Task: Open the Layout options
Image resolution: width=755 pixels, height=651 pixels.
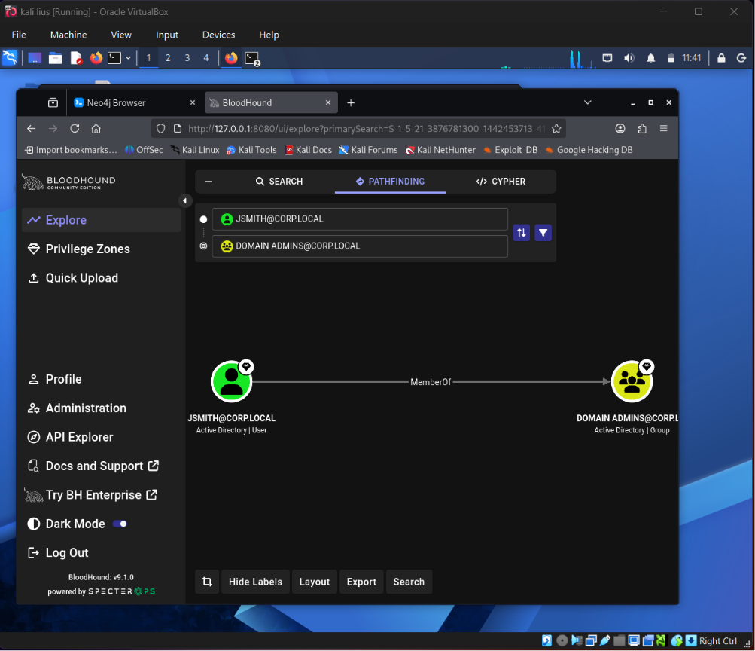Action: pos(315,582)
